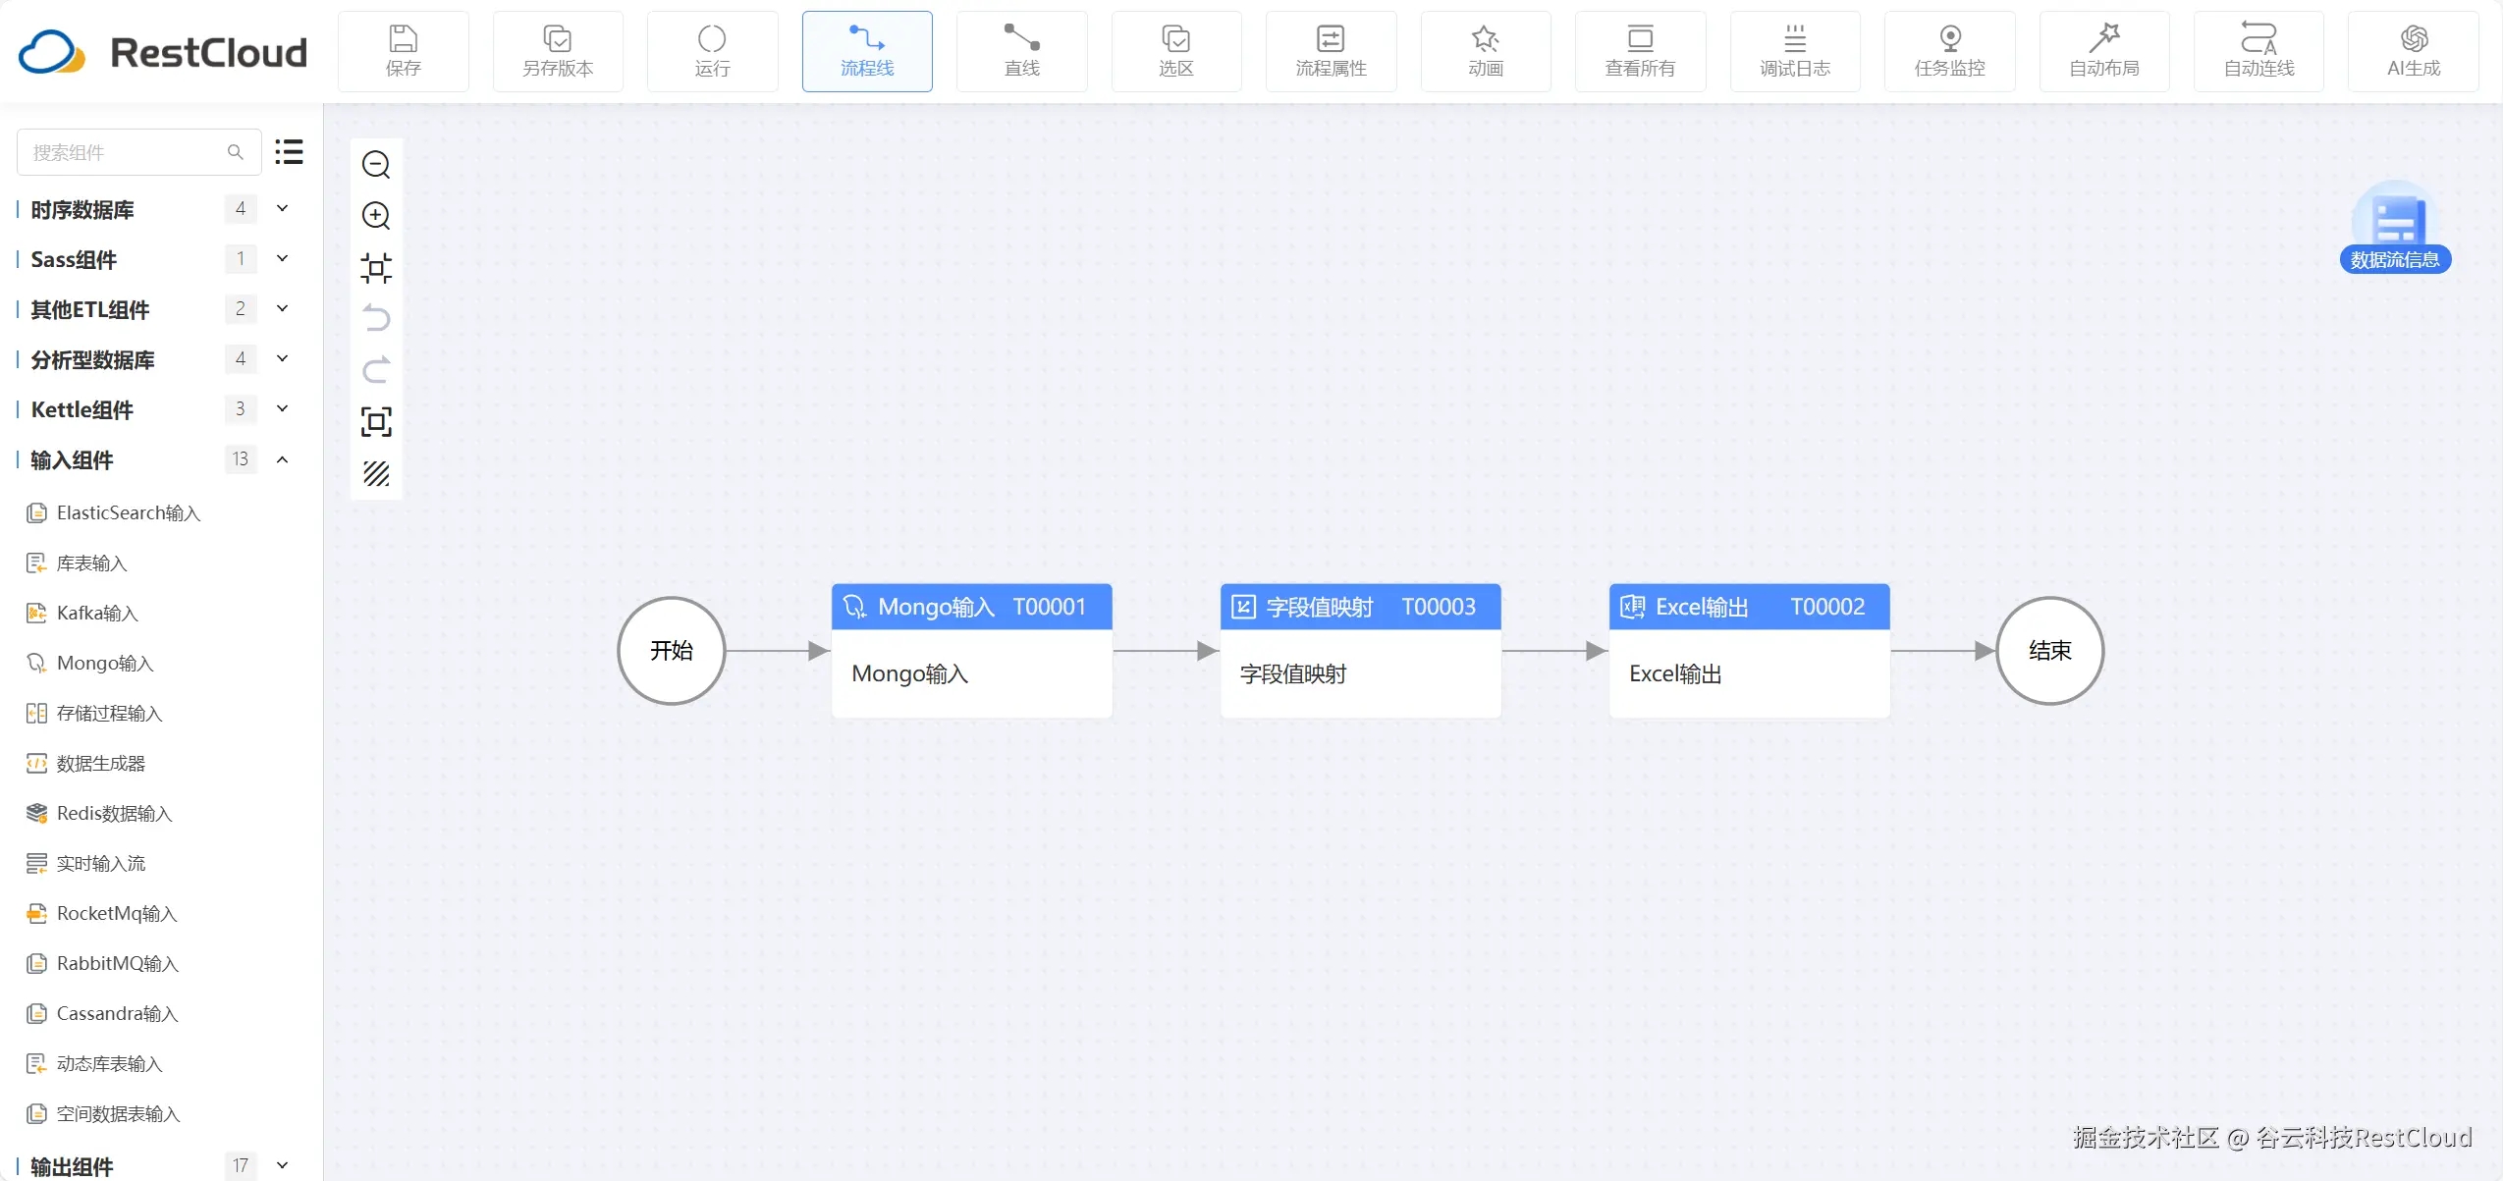The width and height of the screenshot is (2503, 1181).
Task: Open 调试日志 debug log
Action: click(1795, 52)
